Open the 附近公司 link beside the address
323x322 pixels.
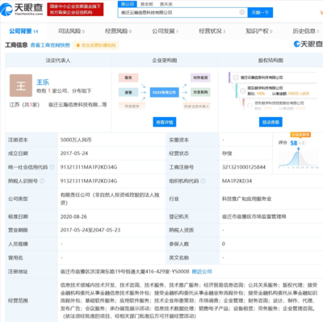(202, 271)
